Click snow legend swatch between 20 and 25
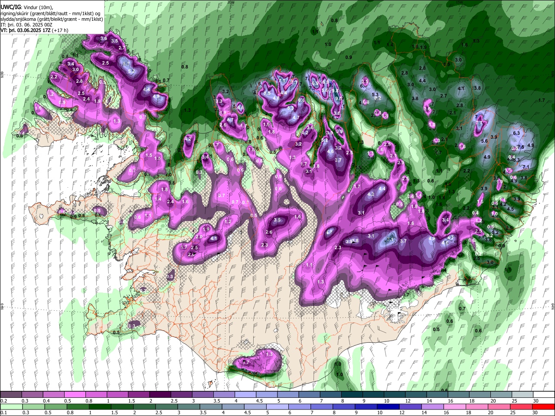This screenshot has height=416, width=555. click(501, 395)
